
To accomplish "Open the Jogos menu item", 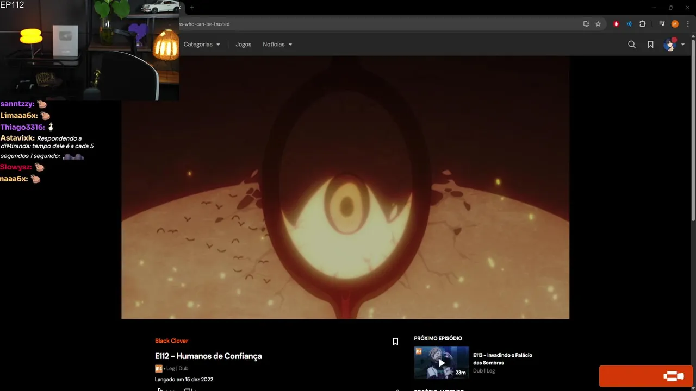I will click(x=243, y=45).
